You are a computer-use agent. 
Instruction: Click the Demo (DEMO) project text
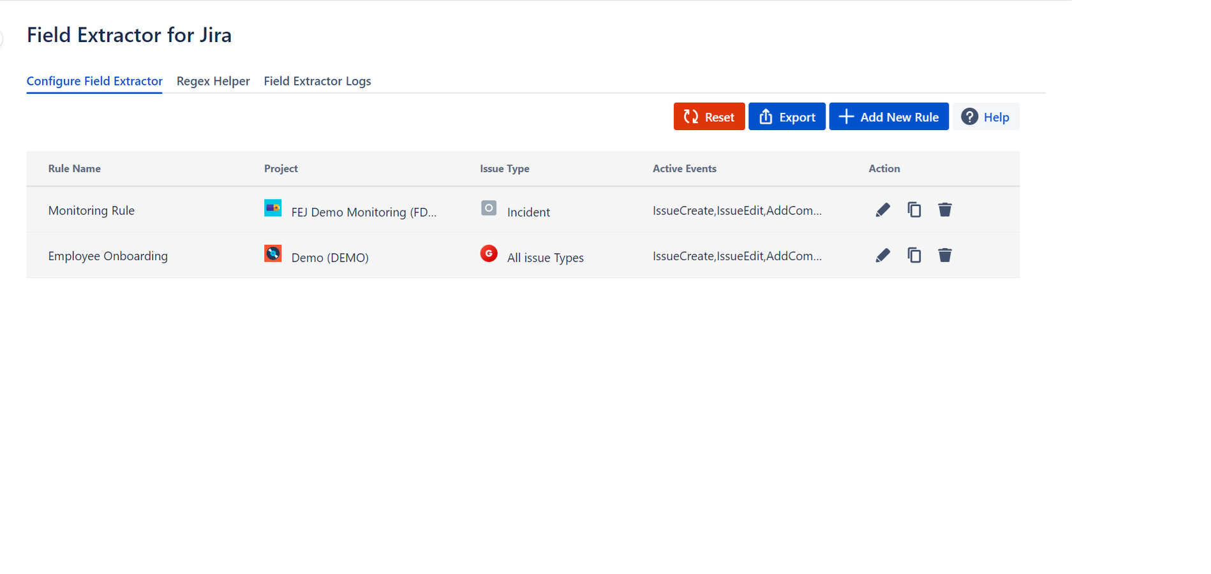(330, 258)
